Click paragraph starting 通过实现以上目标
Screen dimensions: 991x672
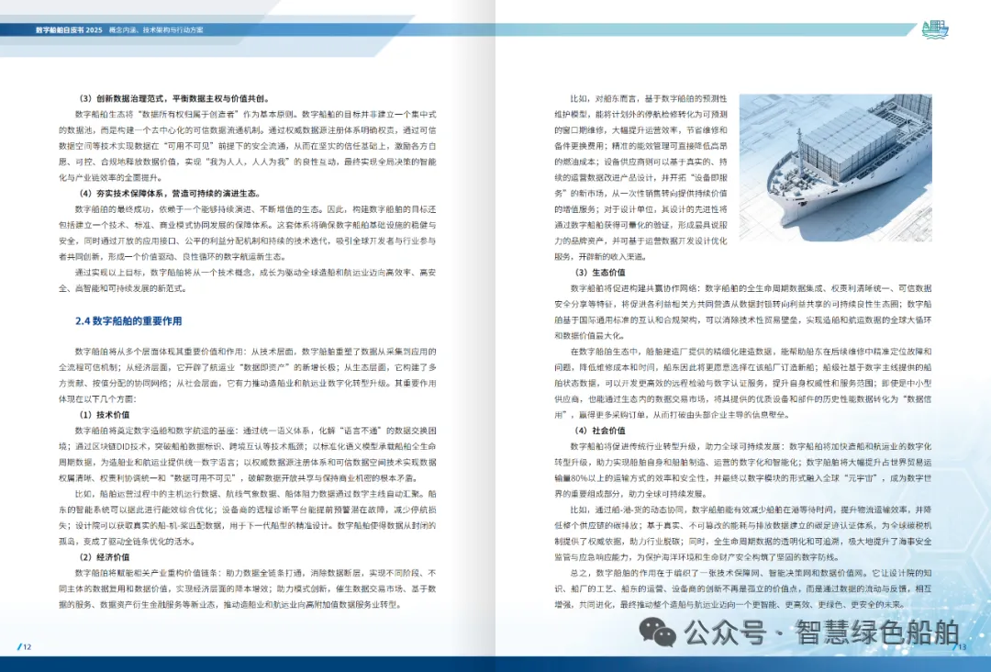tap(247, 280)
